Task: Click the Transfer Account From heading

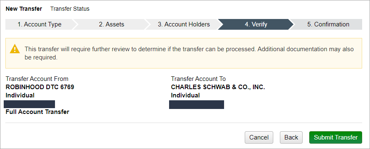Action: tap(37, 79)
